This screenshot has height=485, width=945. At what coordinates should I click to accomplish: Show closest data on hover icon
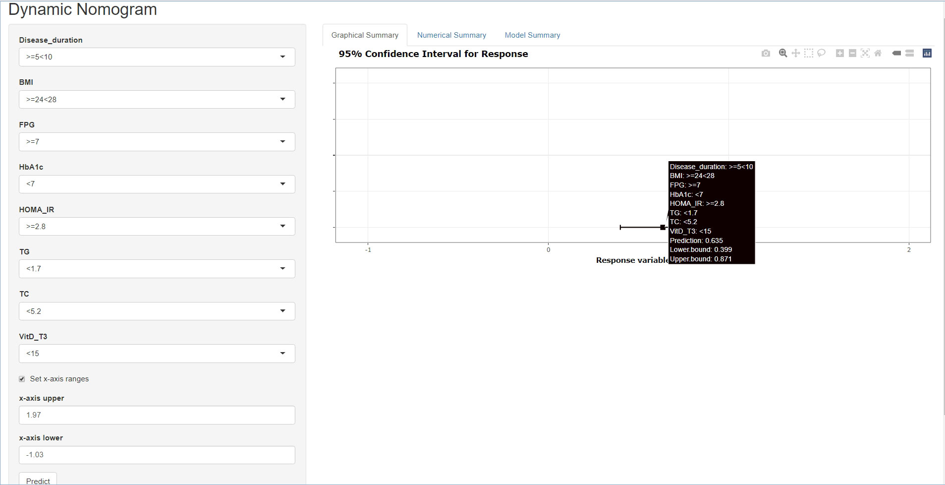[896, 53]
